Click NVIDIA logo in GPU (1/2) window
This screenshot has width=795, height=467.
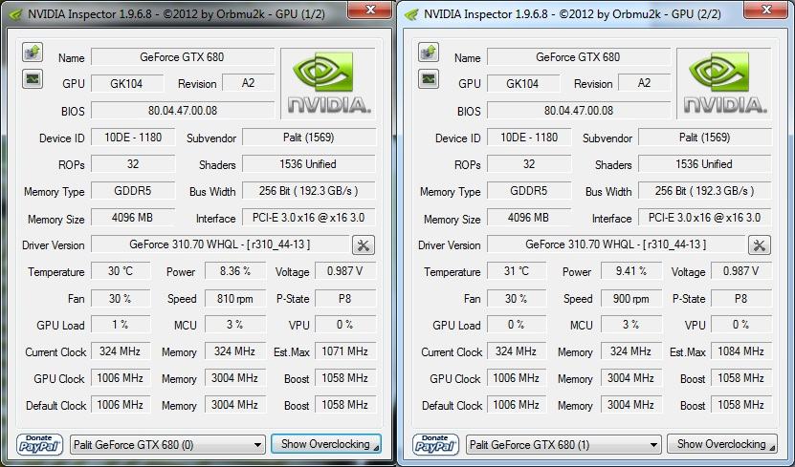click(328, 83)
